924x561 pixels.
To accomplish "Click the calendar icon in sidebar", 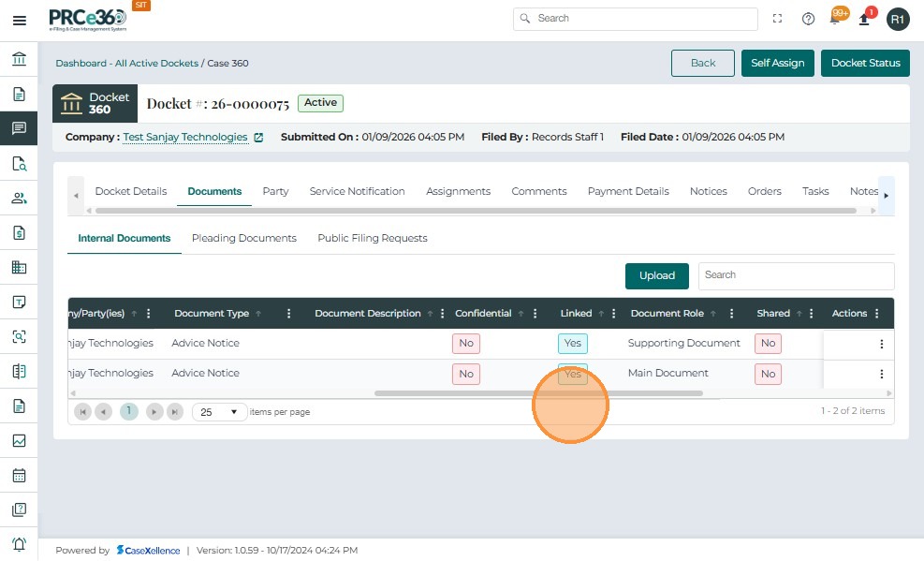I will 19,475.
